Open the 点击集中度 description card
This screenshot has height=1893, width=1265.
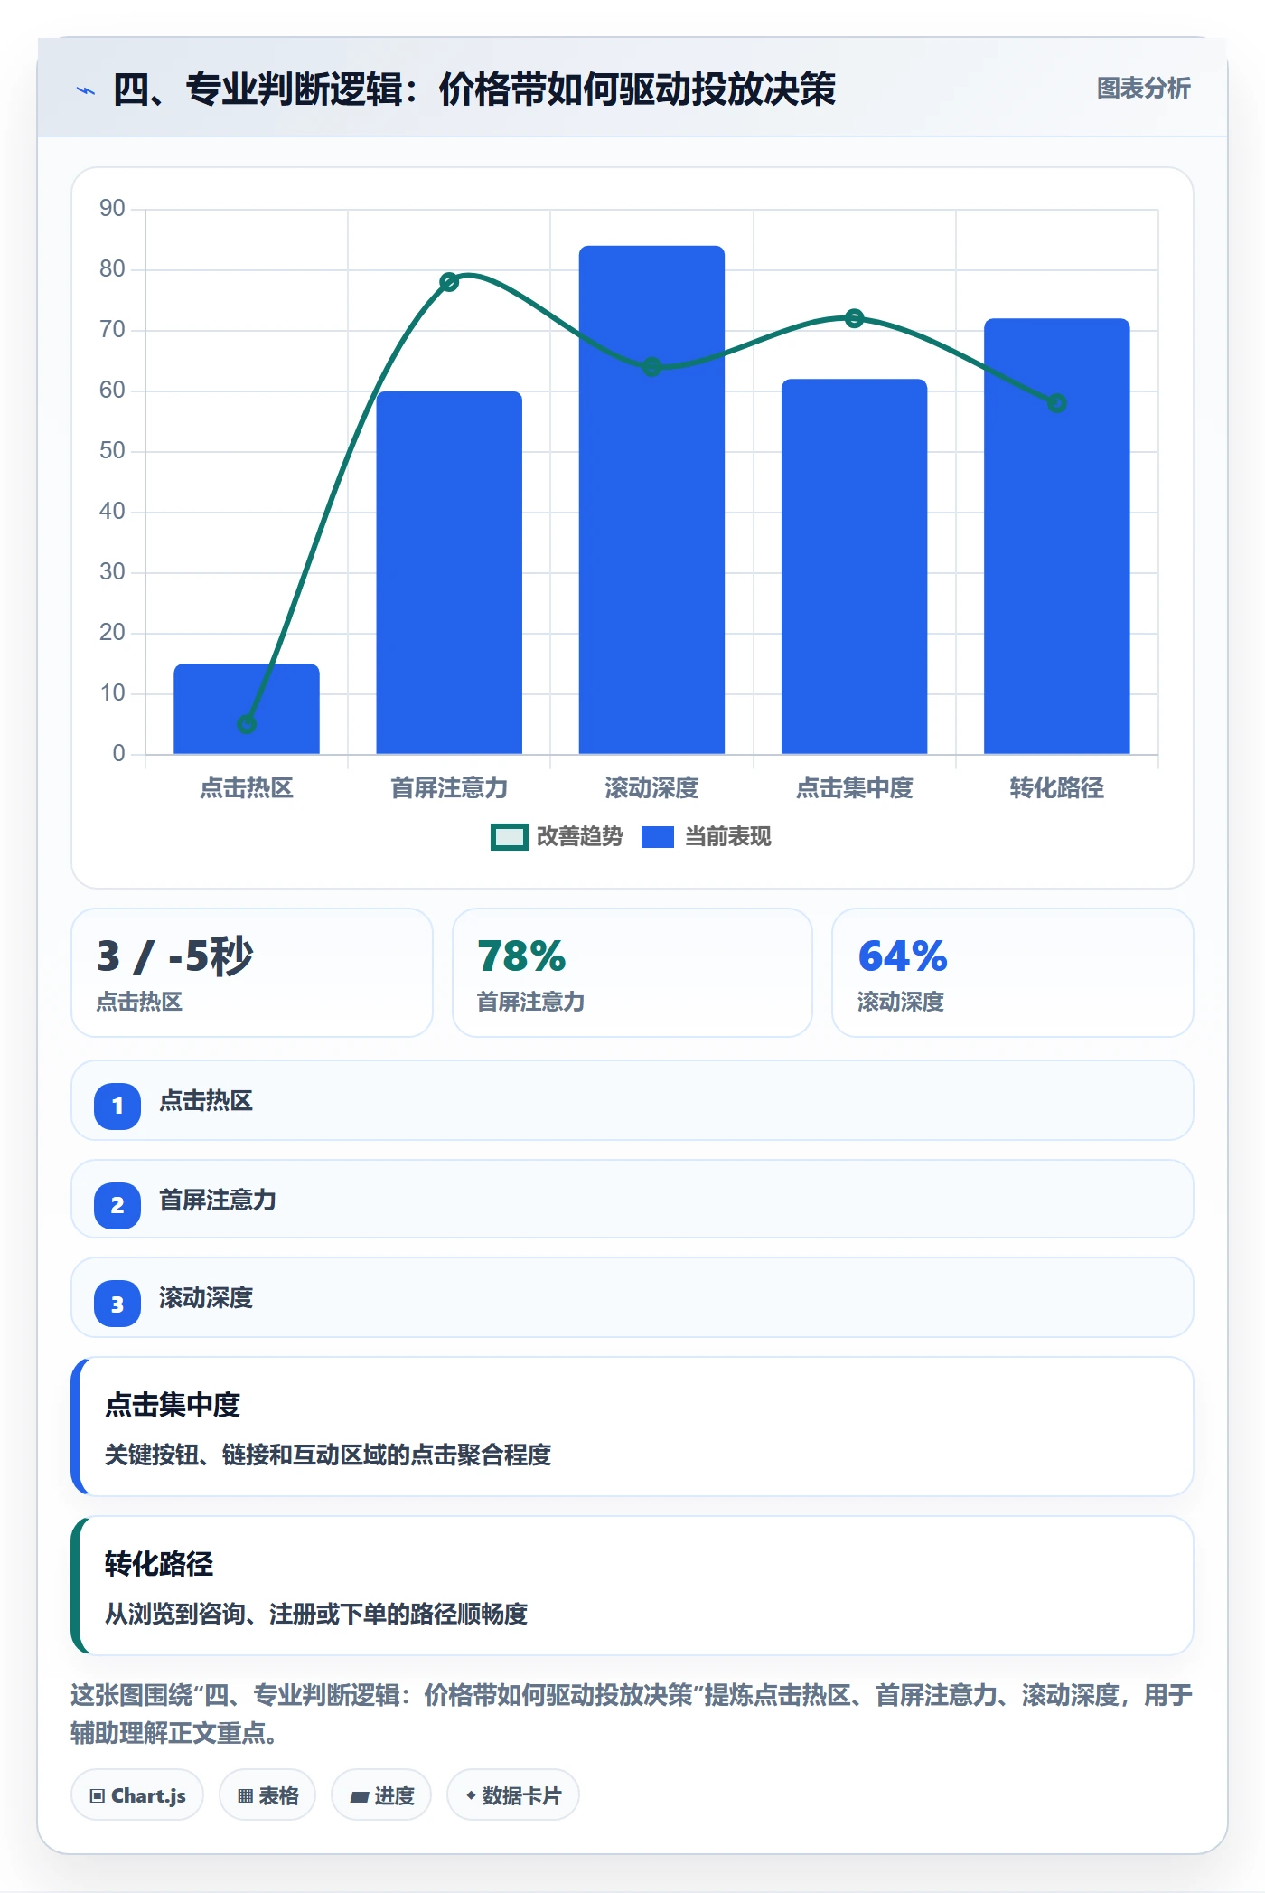coord(632,1427)
